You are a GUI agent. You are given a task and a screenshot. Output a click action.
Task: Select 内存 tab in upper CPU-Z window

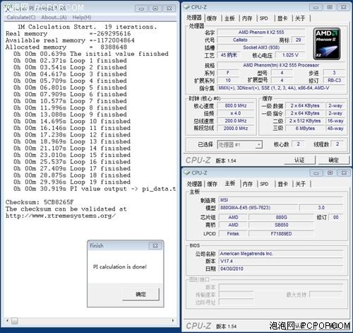point(247,18)
